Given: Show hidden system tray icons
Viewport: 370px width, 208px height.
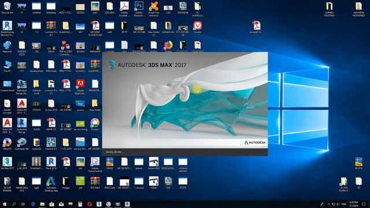Looking at the screenshot, I should pyautogui.click(x=329, y=204).
